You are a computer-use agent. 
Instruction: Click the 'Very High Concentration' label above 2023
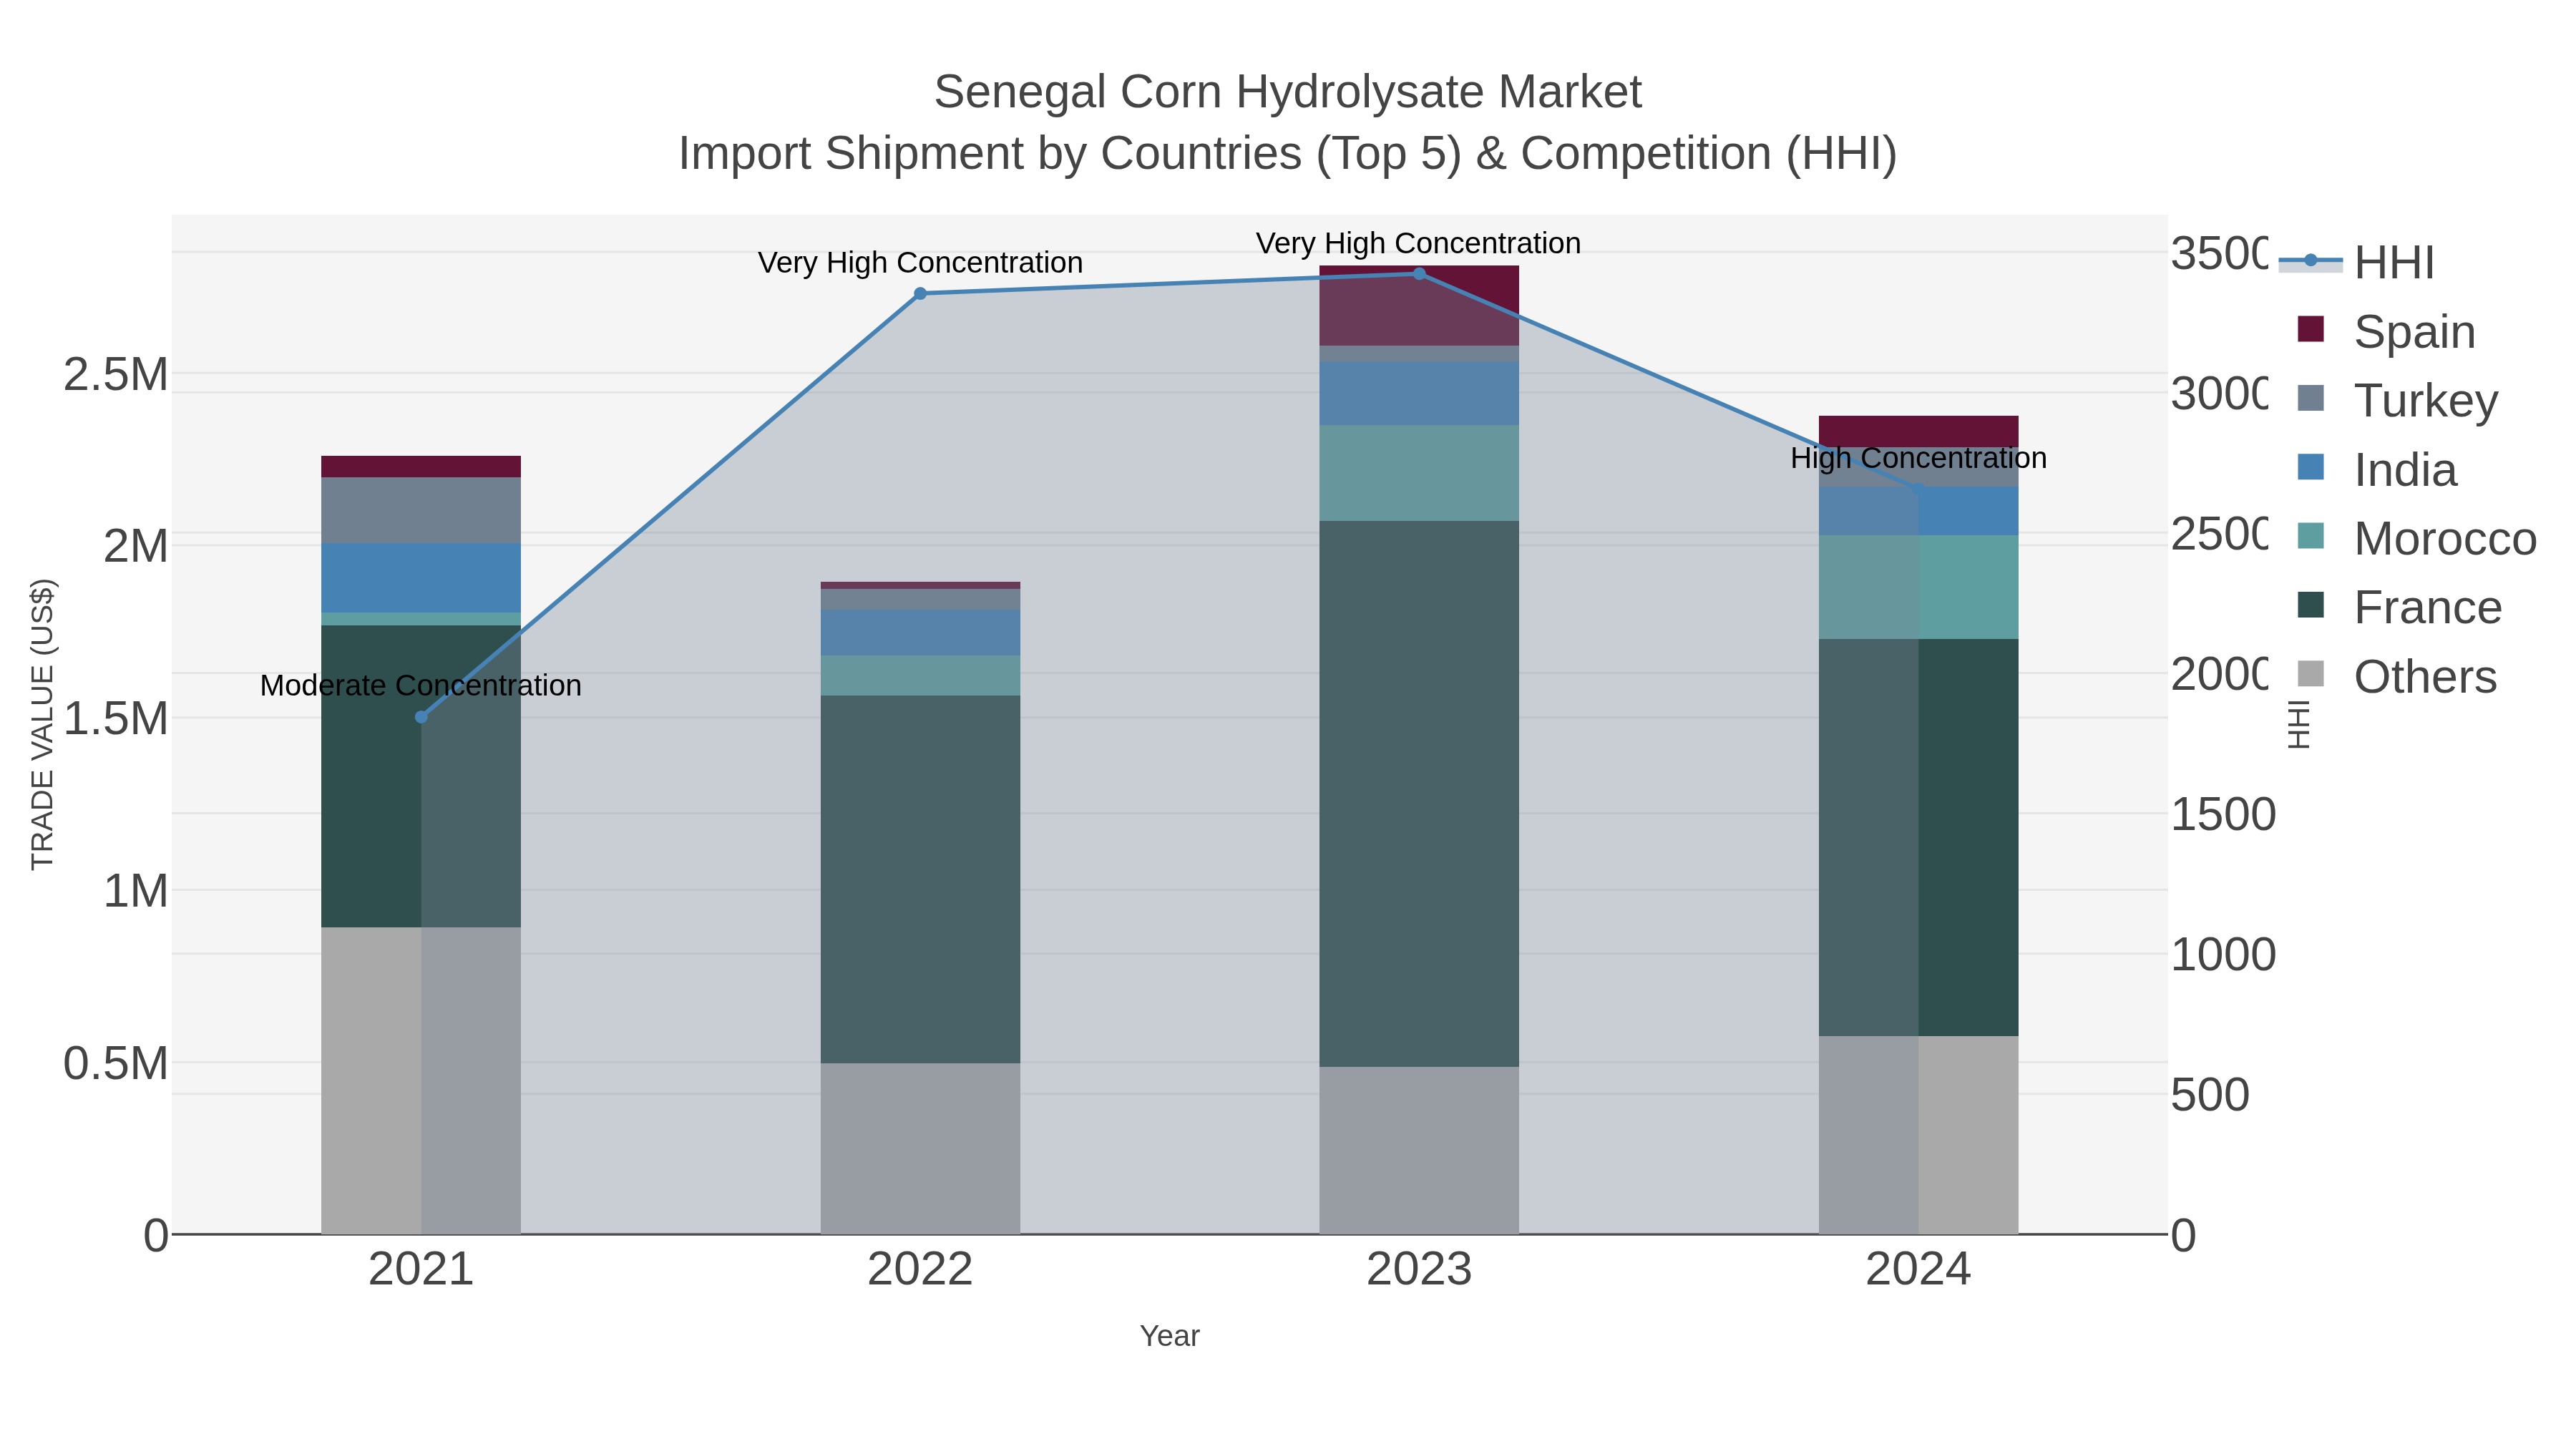(1419, 243)
